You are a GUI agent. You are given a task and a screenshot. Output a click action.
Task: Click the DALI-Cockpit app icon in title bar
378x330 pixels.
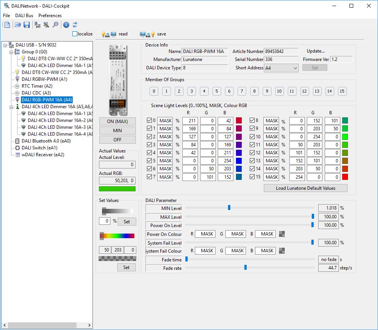click(6, 6)
